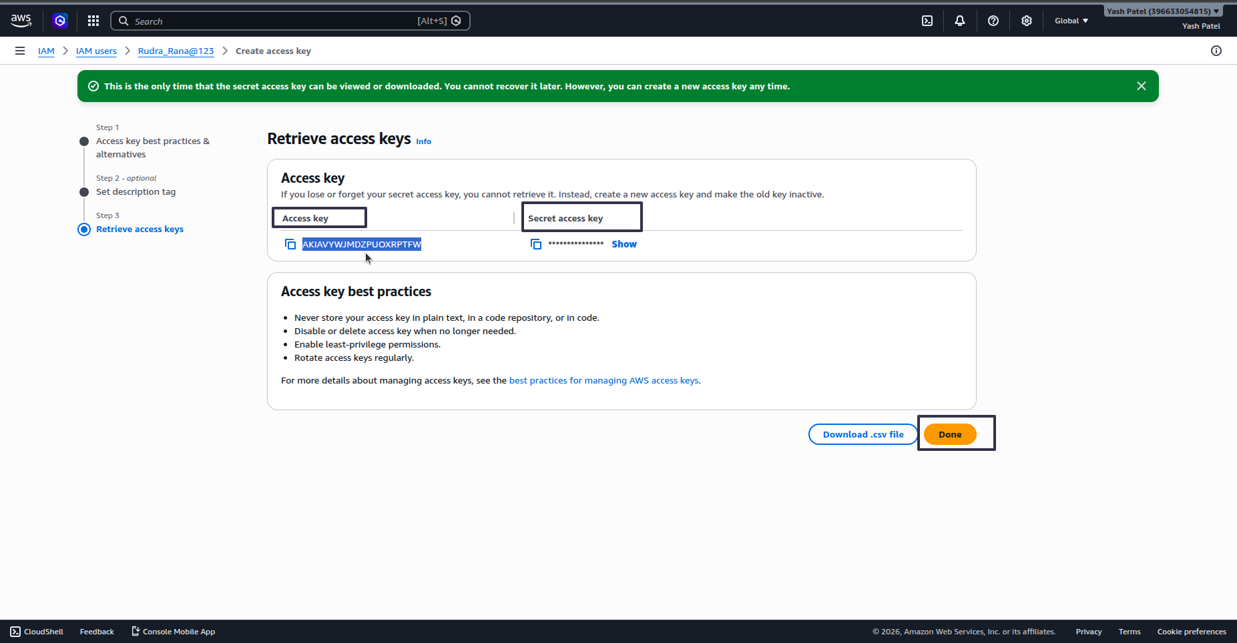Image resolution: width=1237 pixels, height=643 pixels.
Task: Click the Secret access key column header
Action: tap(565, 218)
